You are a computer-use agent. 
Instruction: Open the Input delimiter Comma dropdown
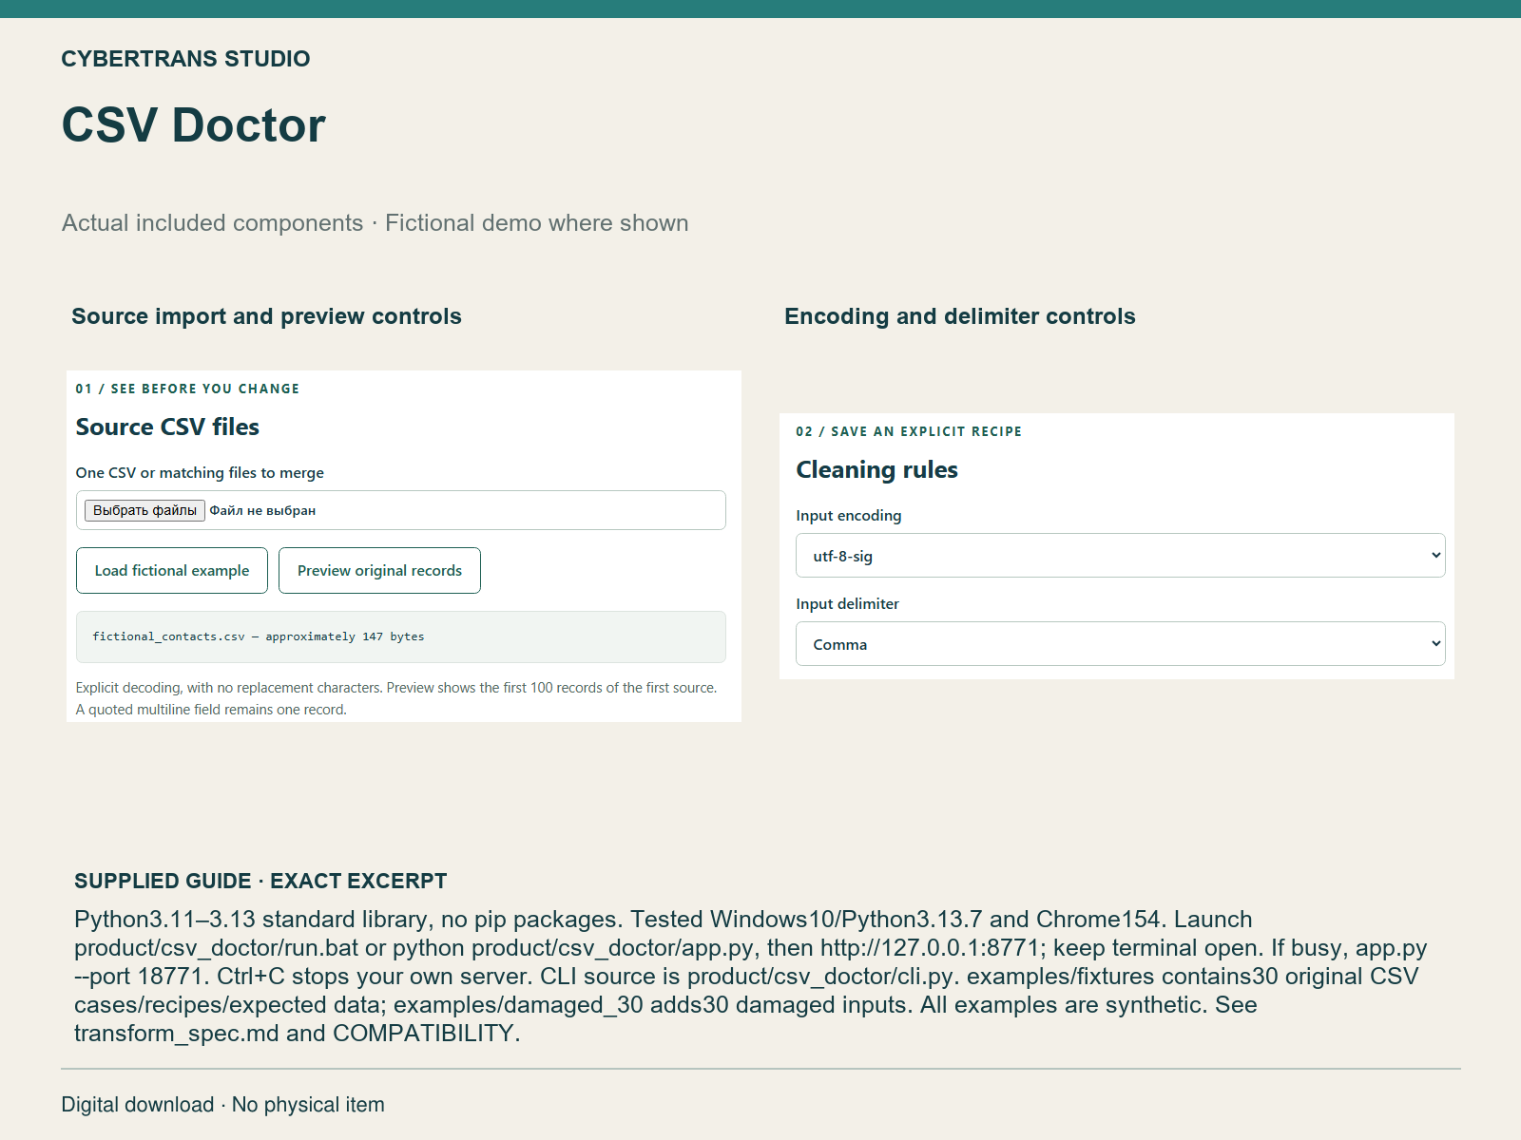pos(1120,644)
